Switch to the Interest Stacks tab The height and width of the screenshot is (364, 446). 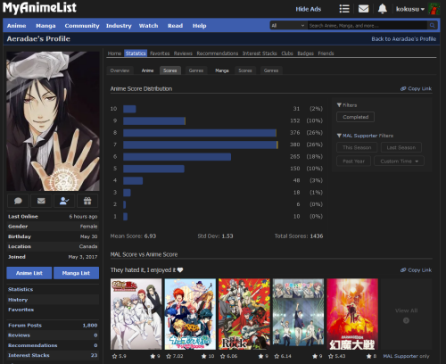[260, 54]
